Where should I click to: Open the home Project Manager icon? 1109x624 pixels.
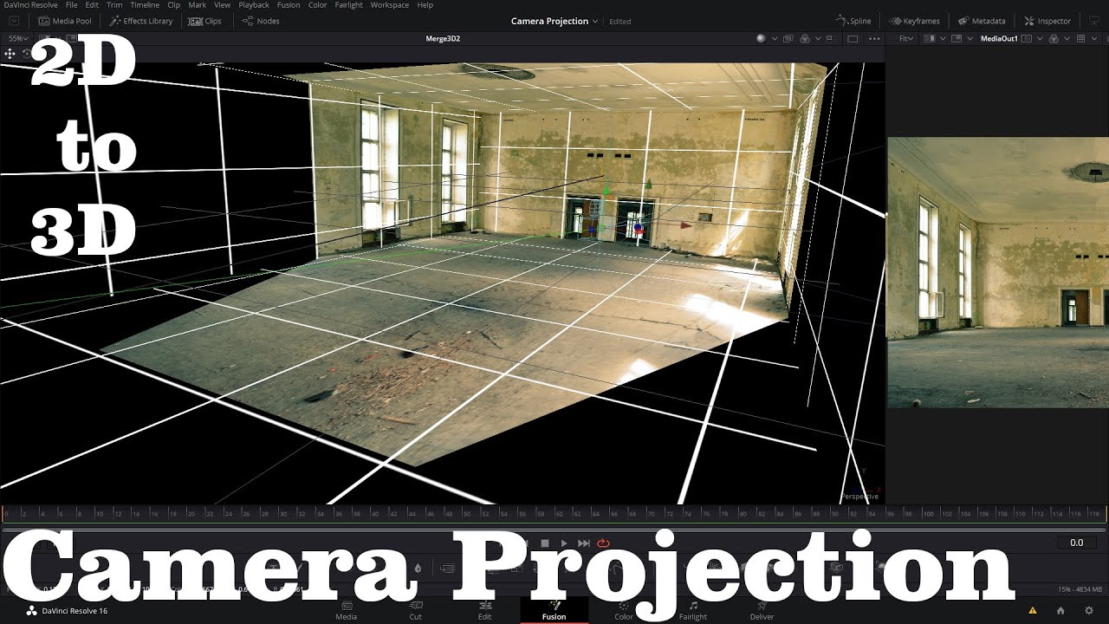click(1060, 611)
